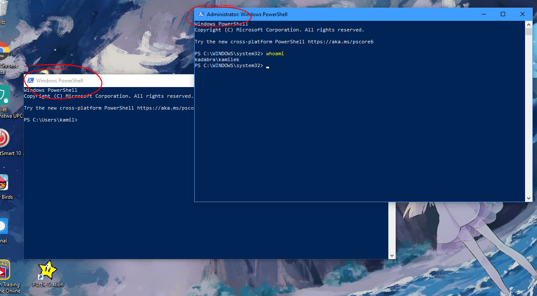
Task: Click the 'kadabra\kamilek' output line
Action: (x=217, y=60)
